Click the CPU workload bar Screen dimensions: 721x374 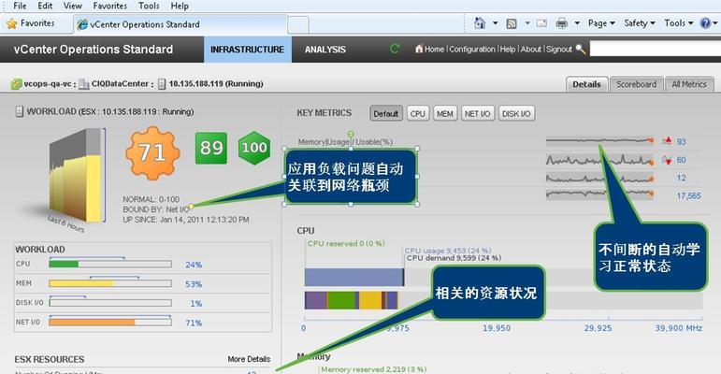pos(110,264)
